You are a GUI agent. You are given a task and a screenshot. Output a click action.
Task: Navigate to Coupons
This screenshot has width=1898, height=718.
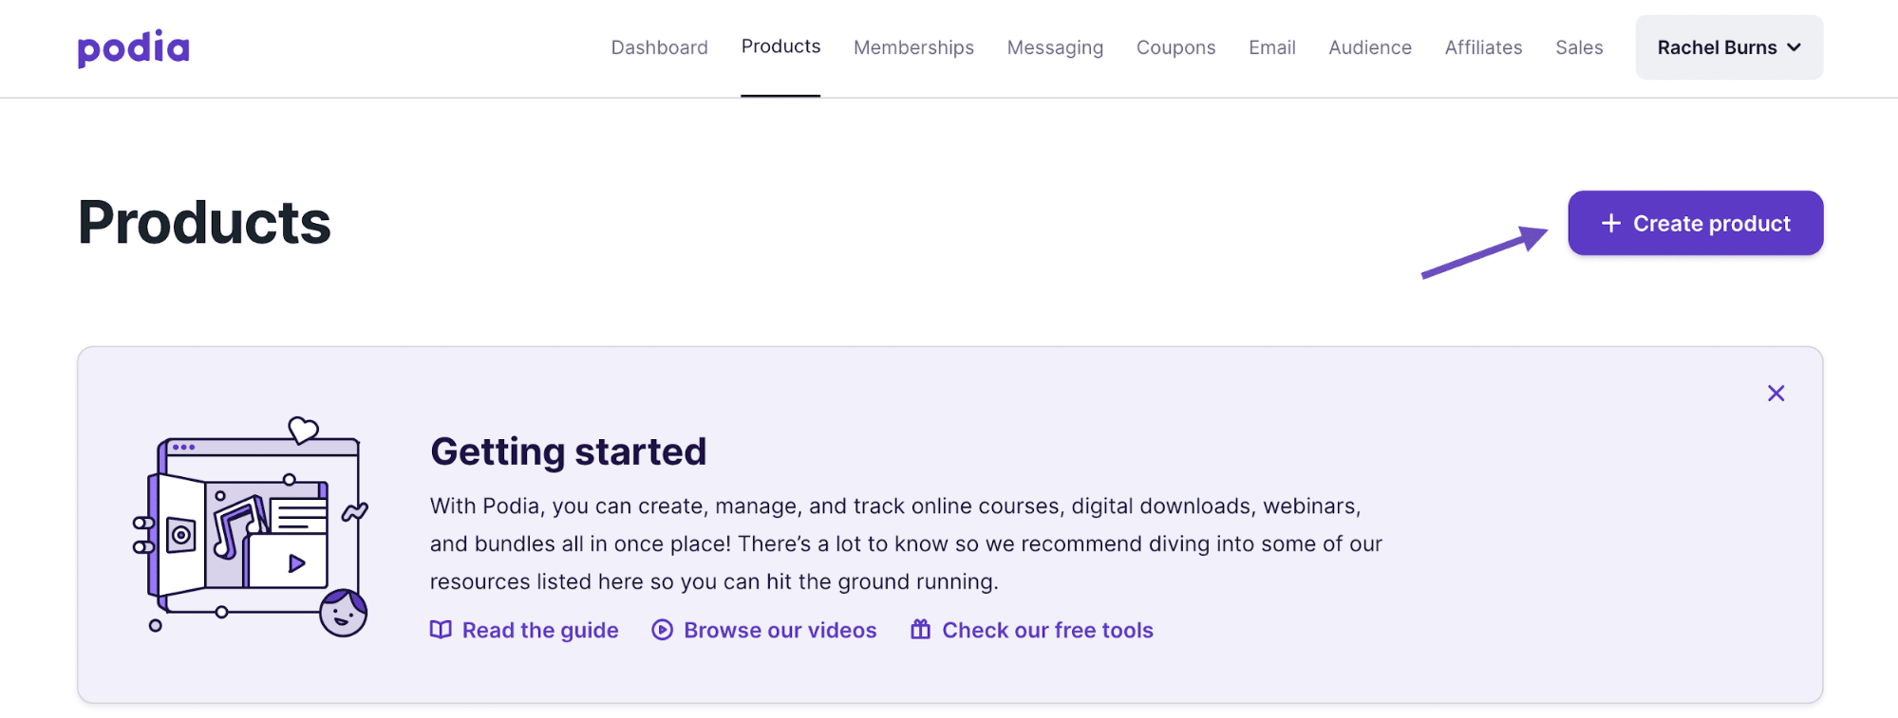[x=1175, y=47]
